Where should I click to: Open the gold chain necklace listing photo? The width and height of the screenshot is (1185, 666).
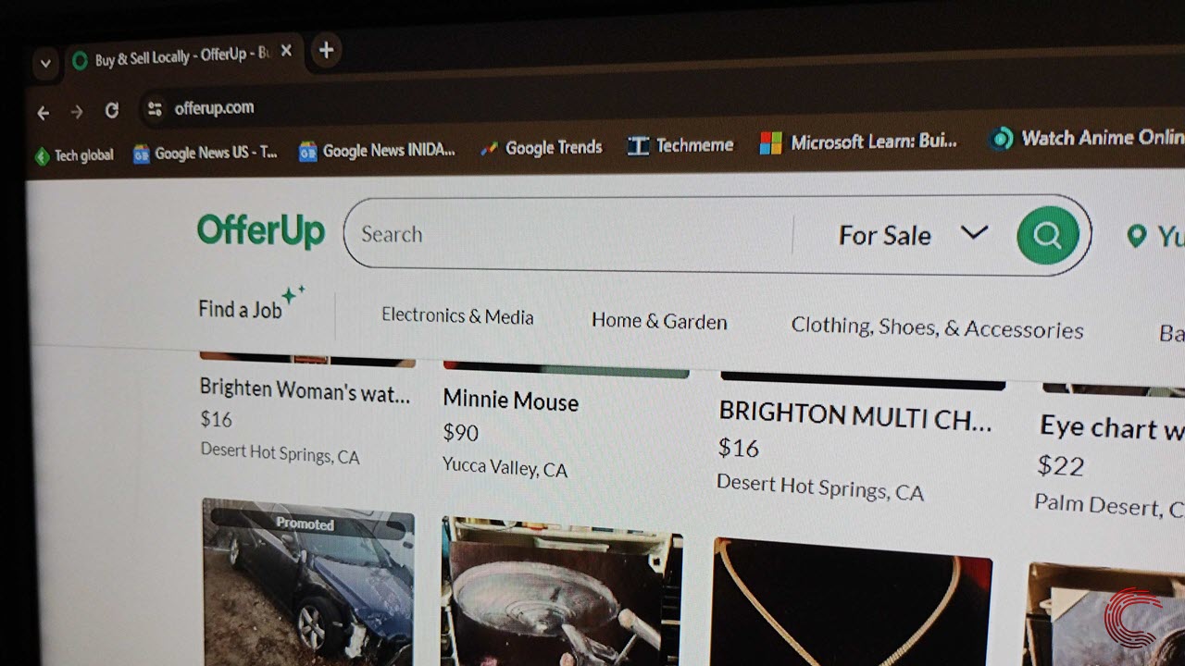pos(851,602)
